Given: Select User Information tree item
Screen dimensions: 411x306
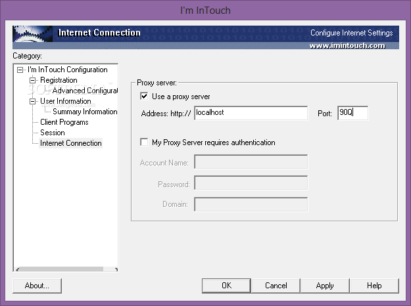Looking at the screenshot, I should pyautogui.click(x=66, y=101).
